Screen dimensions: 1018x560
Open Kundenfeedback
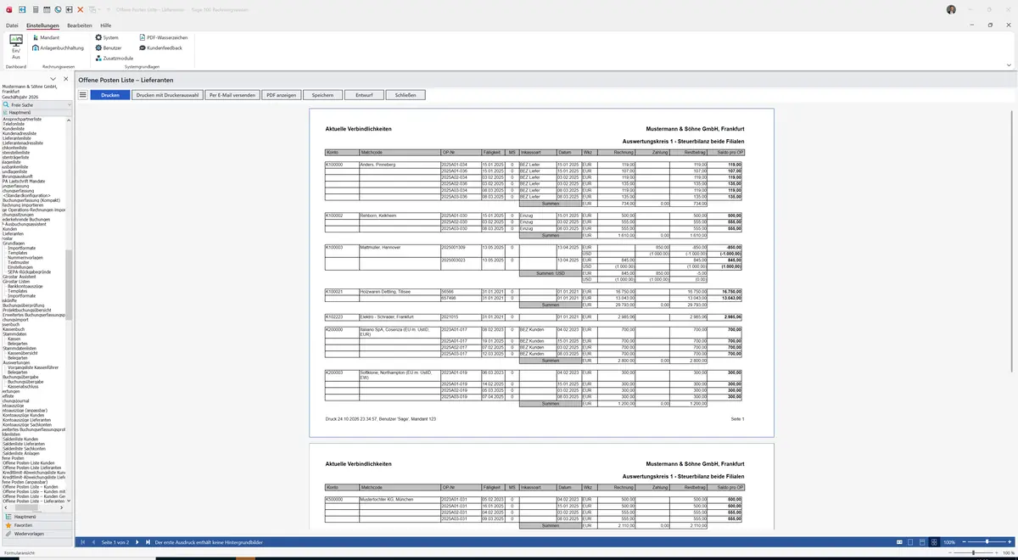(160, 48)
